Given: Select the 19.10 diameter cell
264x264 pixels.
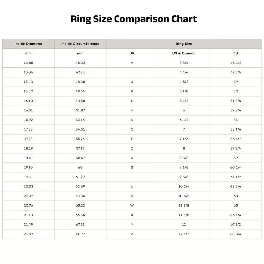Looking at the screenshot, I should (28, 167).
